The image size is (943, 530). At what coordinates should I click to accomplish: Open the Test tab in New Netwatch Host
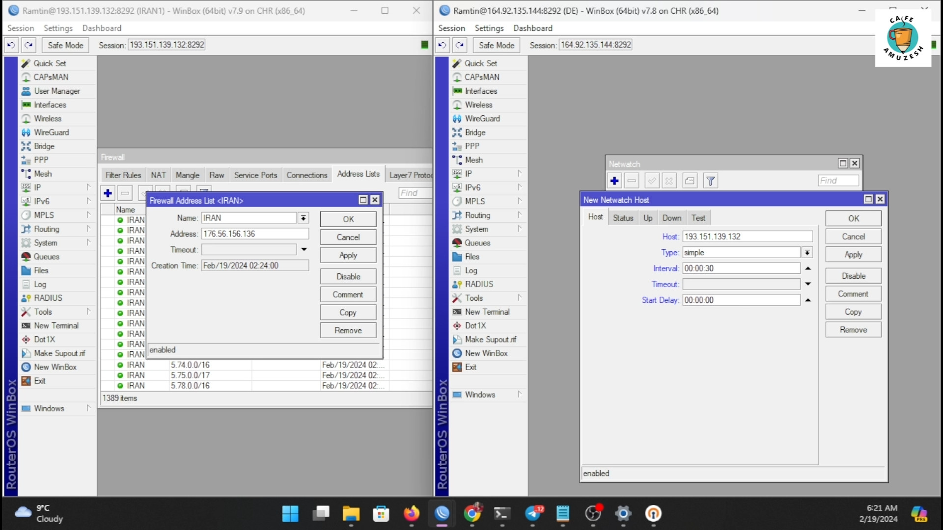pyautogui.click(x=698, y=218)
